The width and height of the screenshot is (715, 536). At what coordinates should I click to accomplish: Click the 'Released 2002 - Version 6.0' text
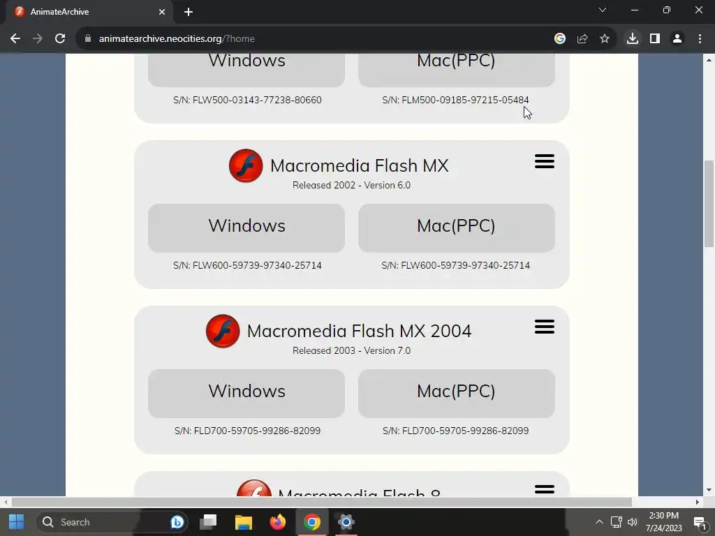tap(352, 185)
